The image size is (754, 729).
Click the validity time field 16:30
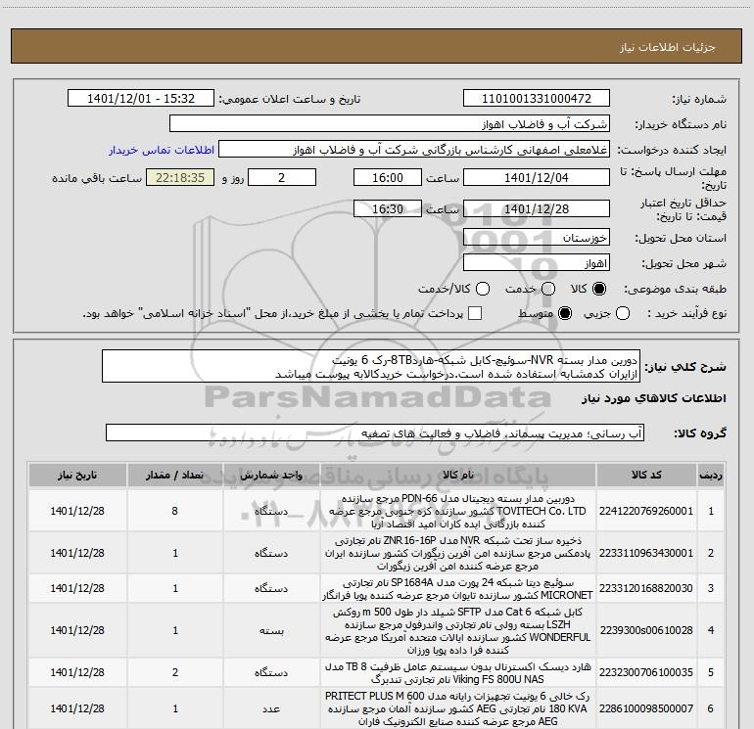pos(388,208)
